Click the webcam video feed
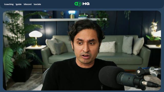Image resolution: width=164 pixels, height=92 pixels. 82,50
